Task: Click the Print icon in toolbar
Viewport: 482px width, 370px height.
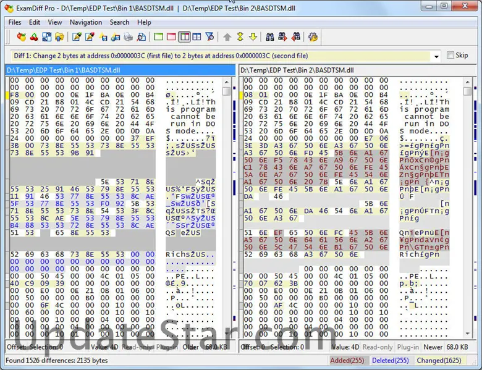Action: (129, 37)
